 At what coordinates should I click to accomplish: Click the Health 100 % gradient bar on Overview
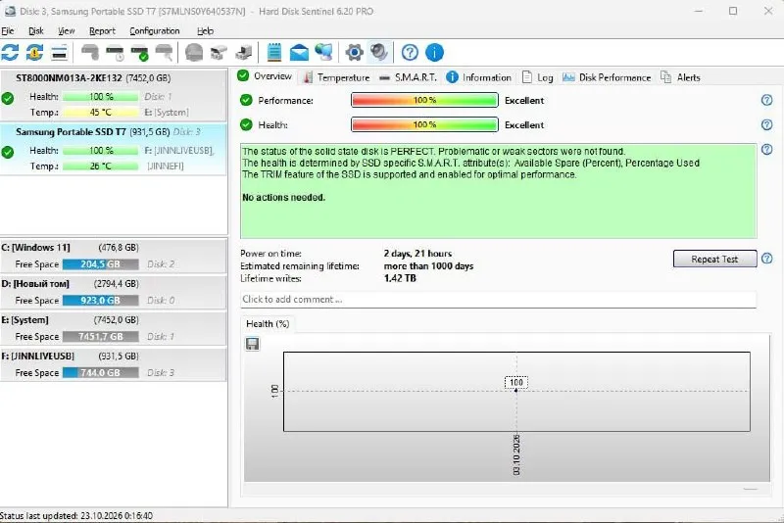coord(424,124)
